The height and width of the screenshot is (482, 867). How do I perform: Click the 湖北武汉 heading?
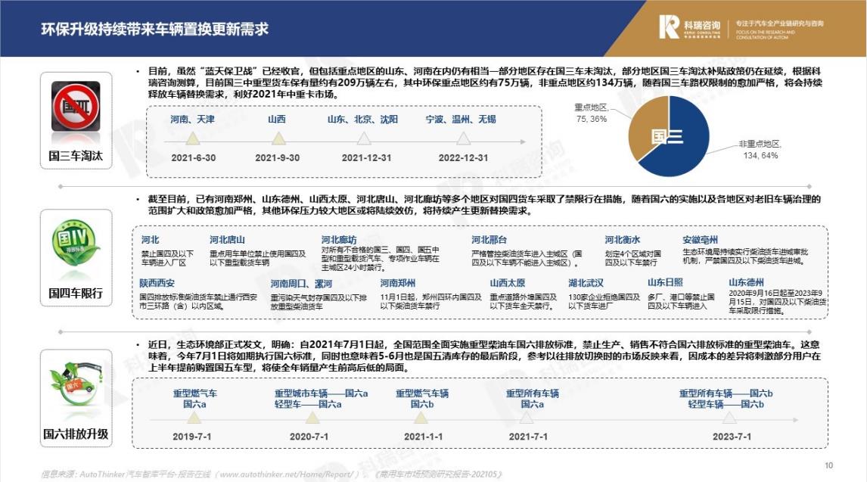click(586, 283)
